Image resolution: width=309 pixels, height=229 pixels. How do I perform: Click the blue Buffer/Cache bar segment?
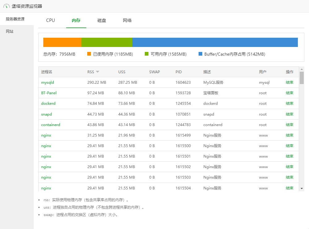point(215,42)
